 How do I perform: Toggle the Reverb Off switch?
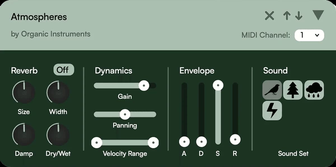[64, 70]
